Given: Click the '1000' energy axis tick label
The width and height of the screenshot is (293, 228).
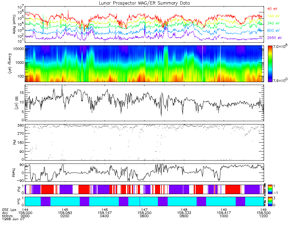Looking at the screenshot, I should (x=20, y=63).
